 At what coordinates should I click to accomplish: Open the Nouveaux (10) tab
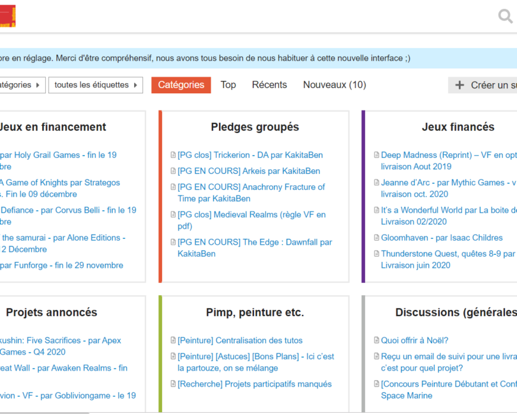tap(334, 85)
